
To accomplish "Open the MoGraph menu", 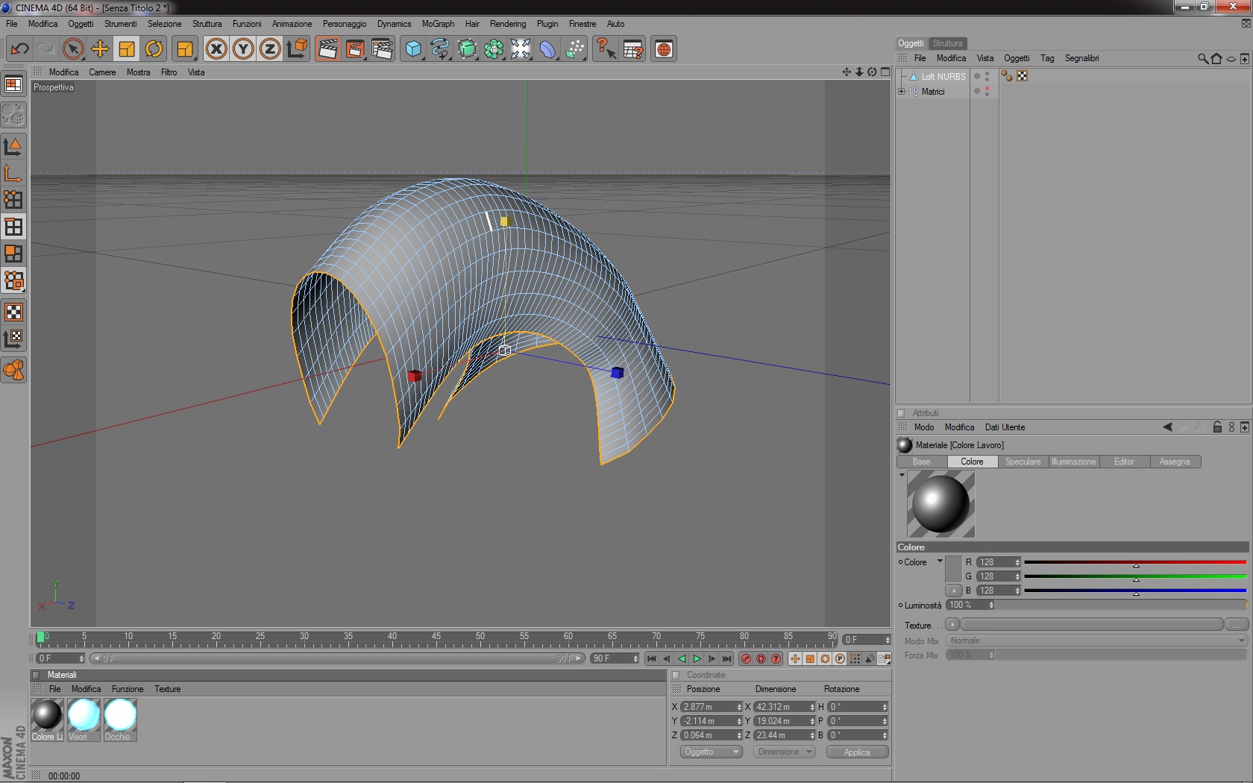I will point(438,24).
